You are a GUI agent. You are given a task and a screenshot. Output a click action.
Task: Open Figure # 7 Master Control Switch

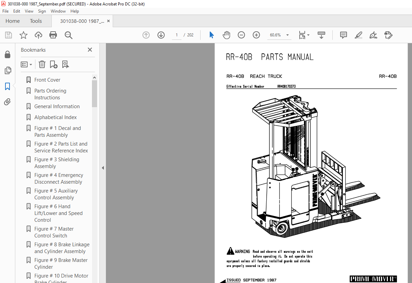pos(54,232)
